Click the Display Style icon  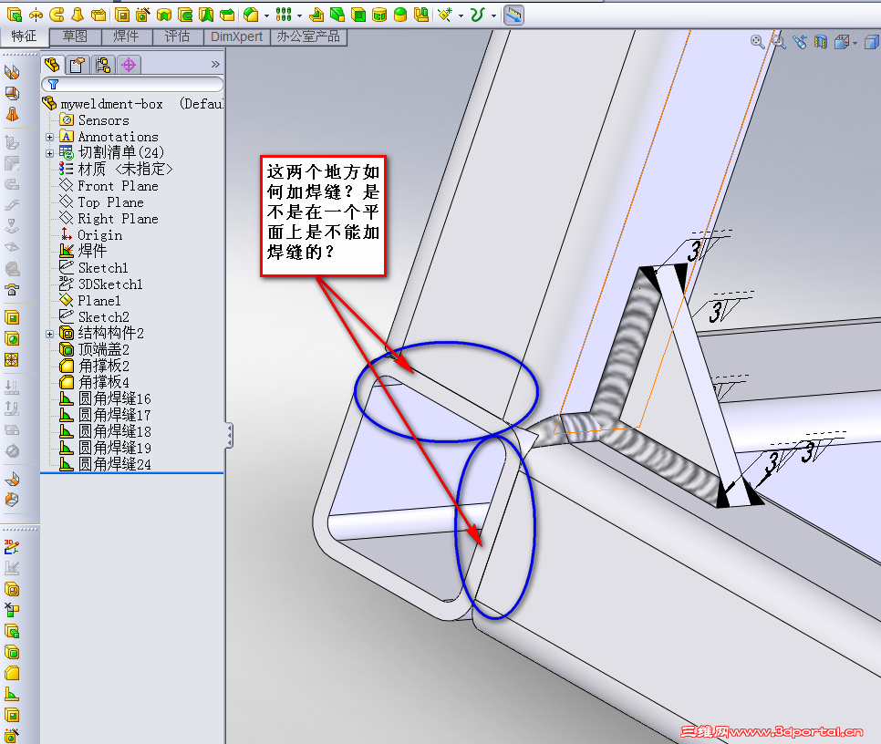(872, 42)
